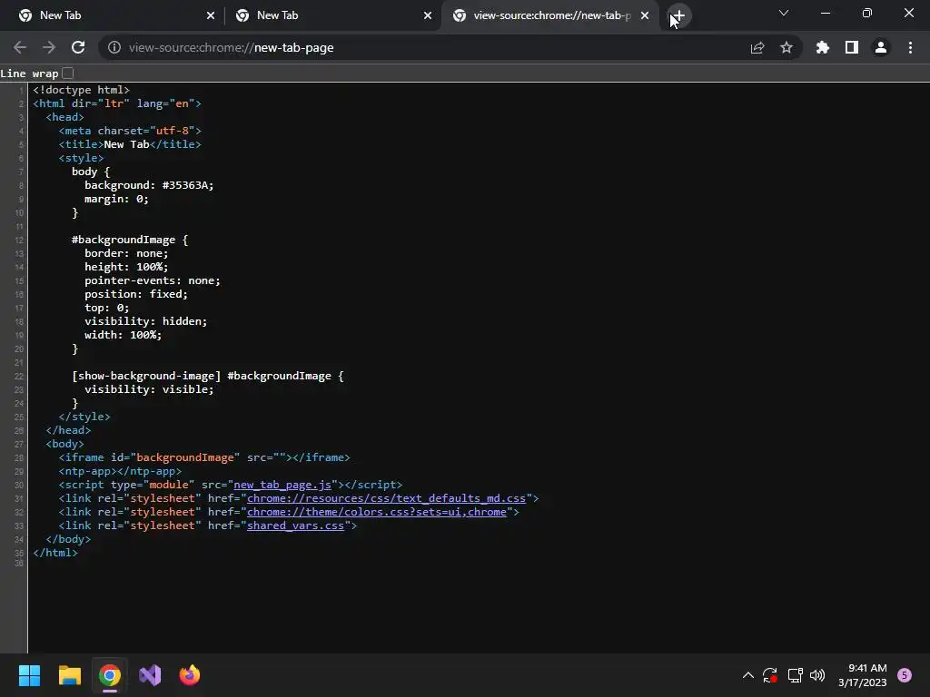Open the side panel

point(852,47)
